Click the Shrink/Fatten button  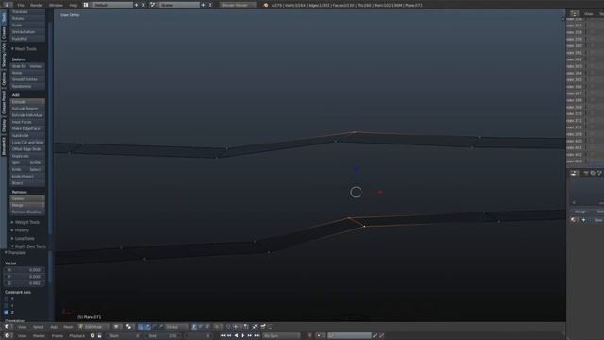click(x=27, y=32)
